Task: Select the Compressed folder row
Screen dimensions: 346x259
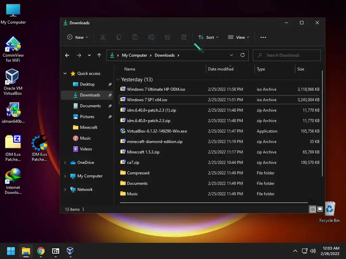Action: point(220,173)
